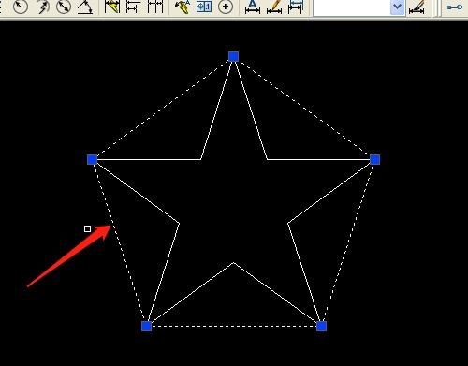
Task: Click the Dimension Update icon
Action: click(296, 7)
